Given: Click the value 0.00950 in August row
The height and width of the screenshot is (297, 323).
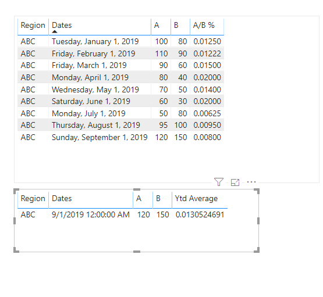Looking at the screenshot, I should click(x=207, y=125).
